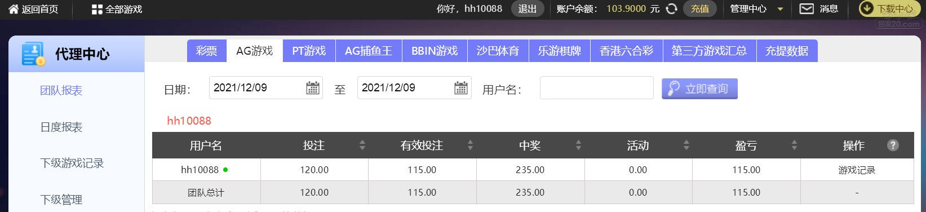The image size is (926, 212).
Task: Click the 充值 recharge button
Action: (700, 9)
